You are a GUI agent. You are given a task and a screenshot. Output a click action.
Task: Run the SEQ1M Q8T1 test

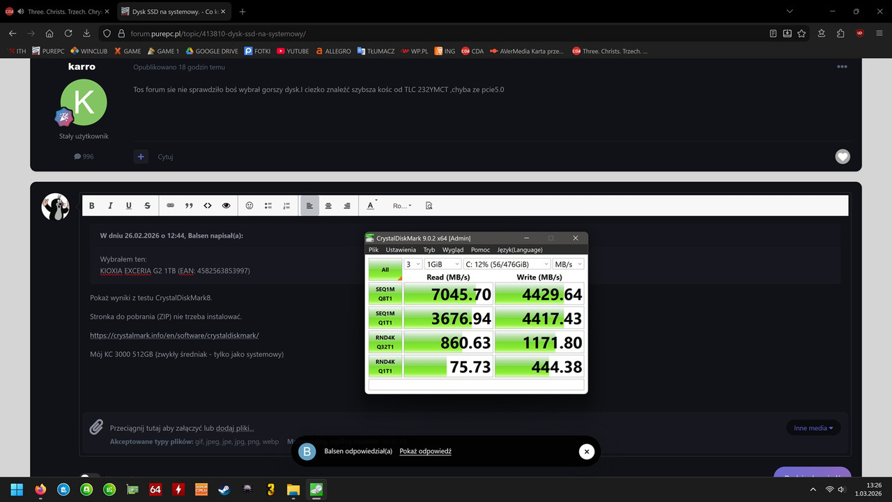coord(385,294)
